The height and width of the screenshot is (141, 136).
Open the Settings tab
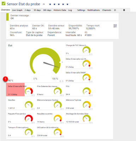(x=81, y=10)
